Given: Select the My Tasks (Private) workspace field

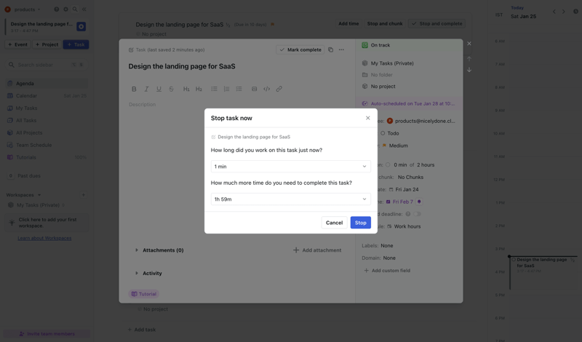Looking at the screenshot, I should coord(388,63).
